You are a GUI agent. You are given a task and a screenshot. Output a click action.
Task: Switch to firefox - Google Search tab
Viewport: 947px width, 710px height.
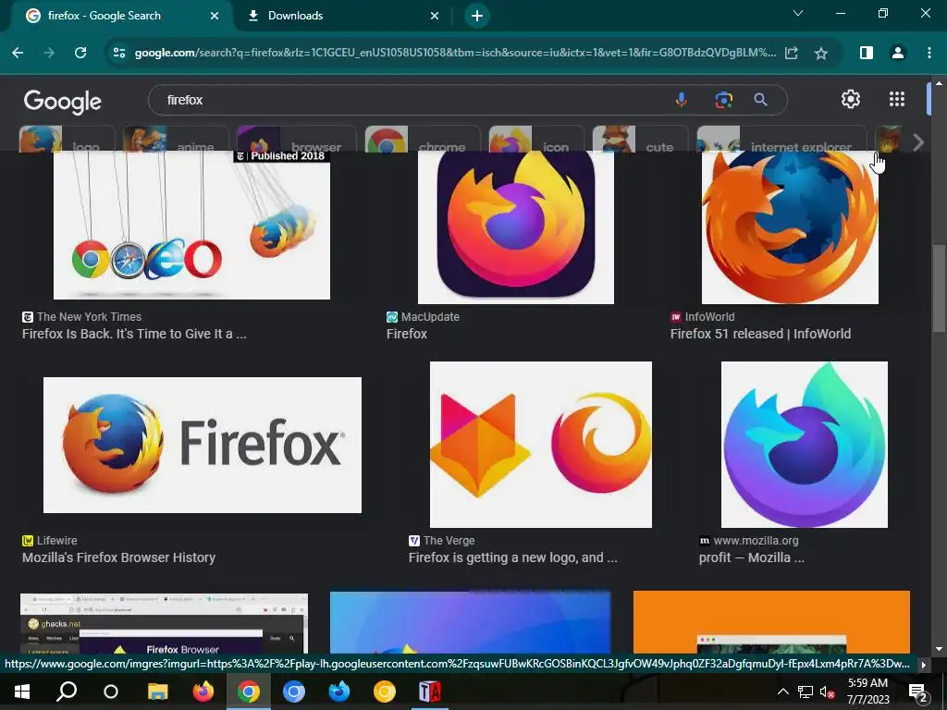click(117, 16)
